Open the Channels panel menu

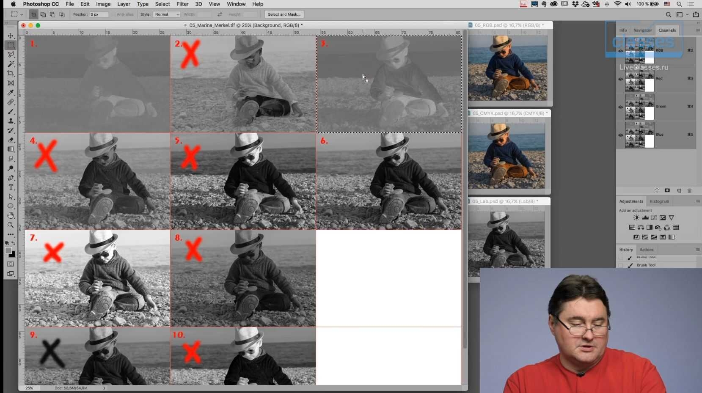click(697, 30)
